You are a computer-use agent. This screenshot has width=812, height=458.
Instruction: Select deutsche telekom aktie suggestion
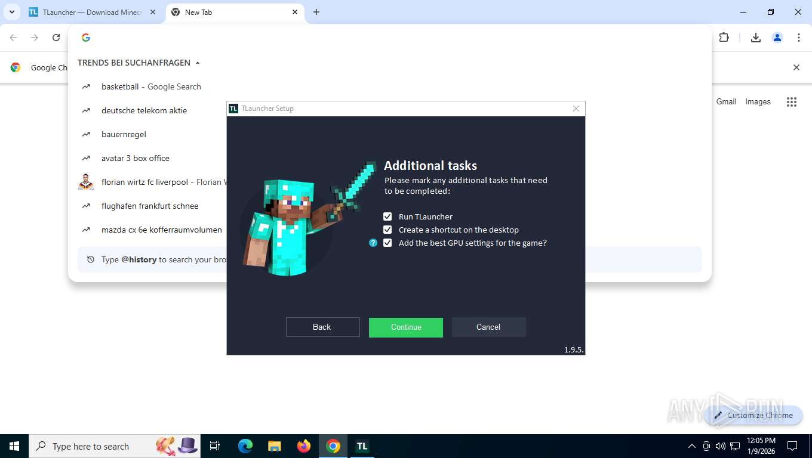144,110
